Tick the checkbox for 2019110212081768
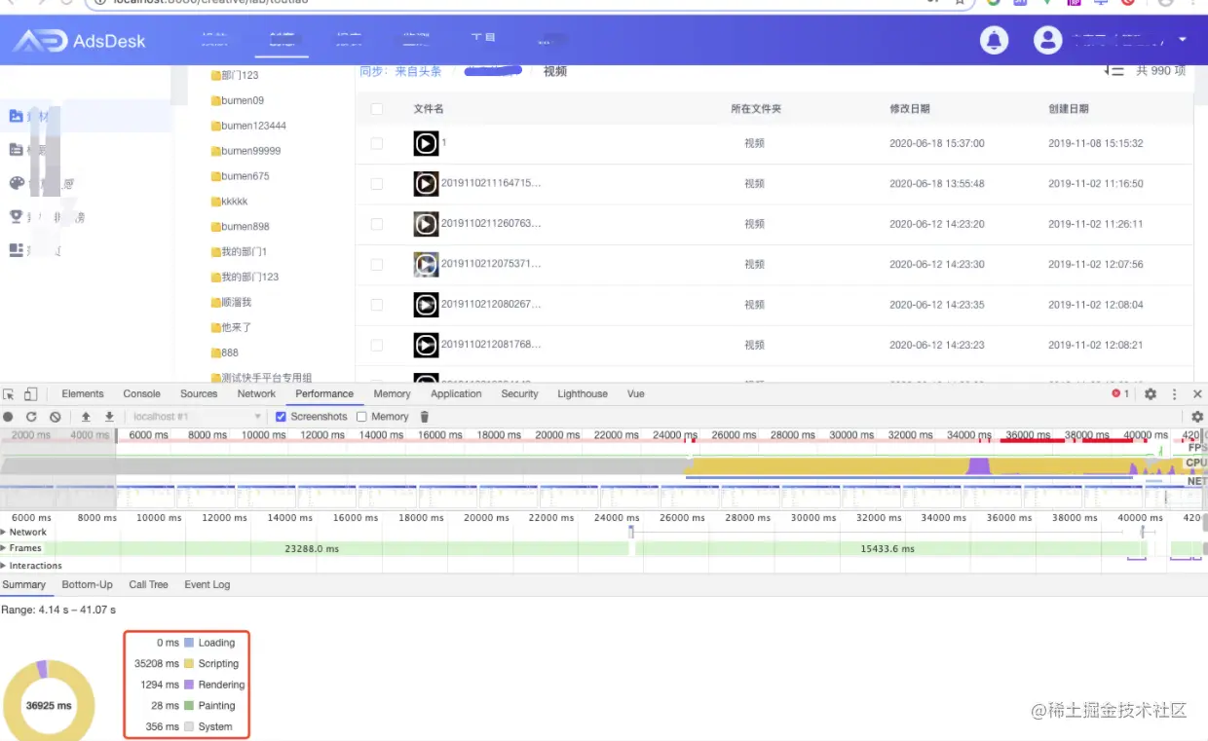Viewport: 1208px width, 741px height. [377, 345]
